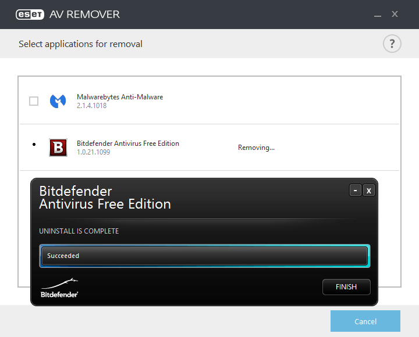Image resolution: width=419 pixels, height=337 pixels.
Task: Click Select applications for removal heading
Action: 80,44
